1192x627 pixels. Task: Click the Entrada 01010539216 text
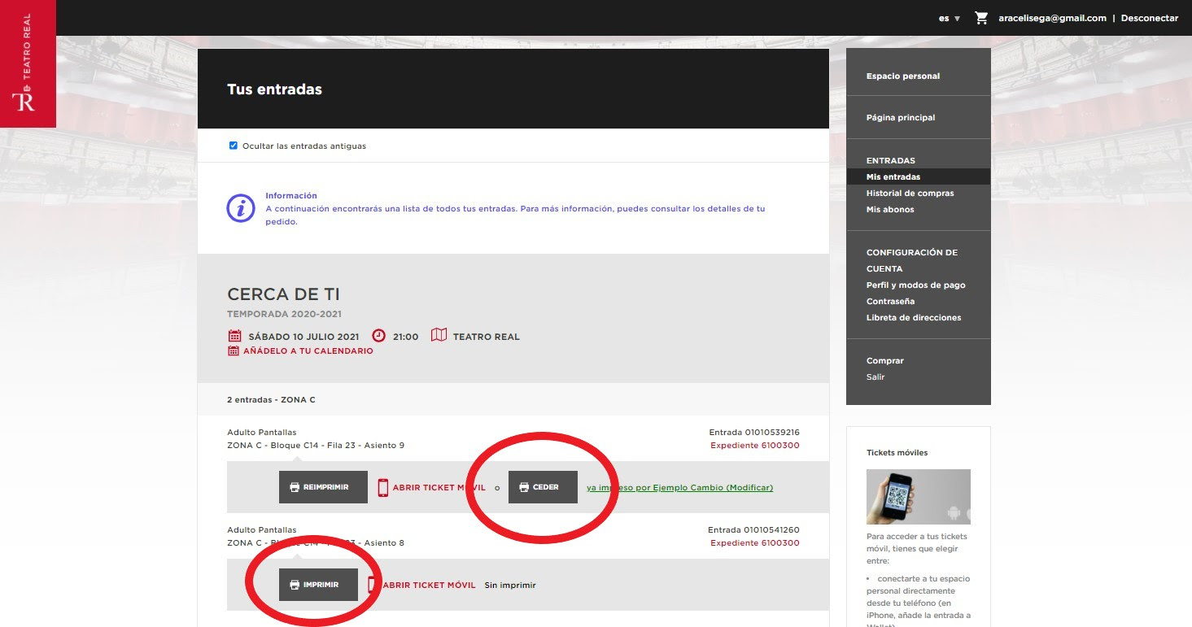pos(754,433)
